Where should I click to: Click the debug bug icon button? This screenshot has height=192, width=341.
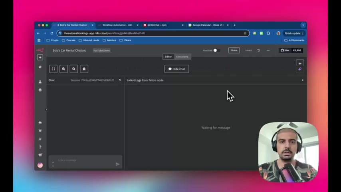click(84, 69)
